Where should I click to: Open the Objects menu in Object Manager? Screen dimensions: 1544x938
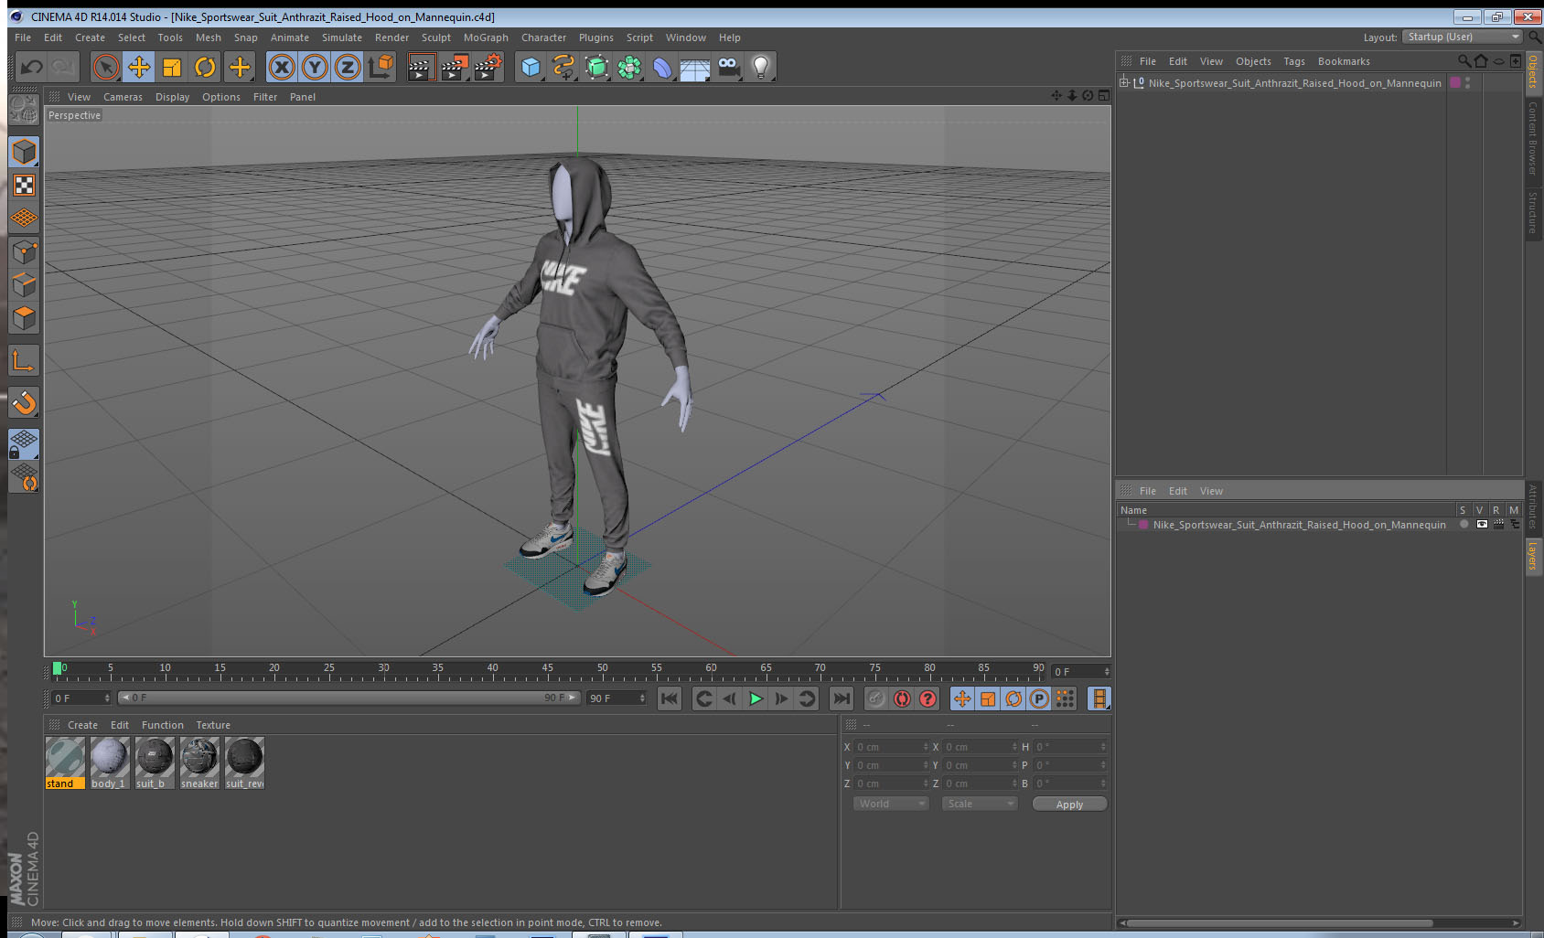pyautogui.click(x=1253, y=61)
